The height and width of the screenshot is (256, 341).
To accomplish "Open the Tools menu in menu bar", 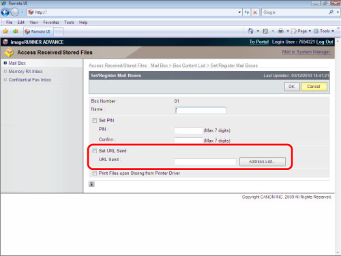I will click(x=69, y=23).
